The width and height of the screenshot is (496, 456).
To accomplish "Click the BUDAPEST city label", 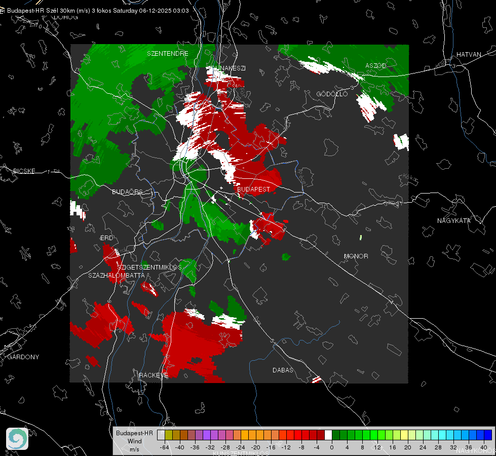I will click(254, 189).
